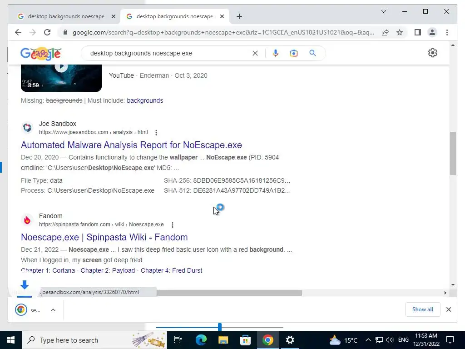Viewport: 465px width, 349px height.
Task: Open File Explorer from taskbar
Action: click(223, 340)
